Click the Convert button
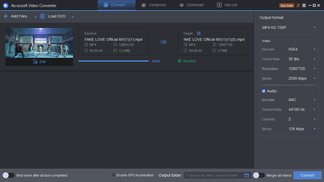Image resolution: width=324 pixels, height=182 pixels. coord(307,175)
